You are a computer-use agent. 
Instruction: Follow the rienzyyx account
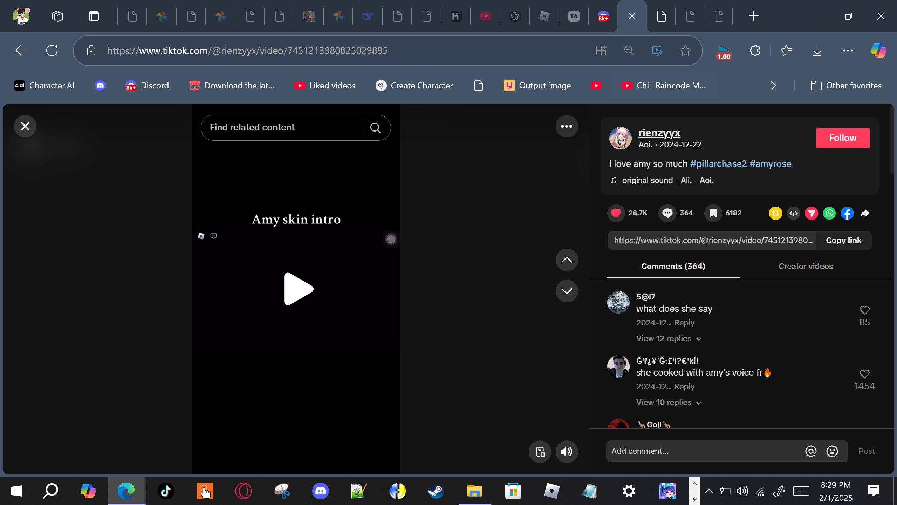click(x=842, y=138)
